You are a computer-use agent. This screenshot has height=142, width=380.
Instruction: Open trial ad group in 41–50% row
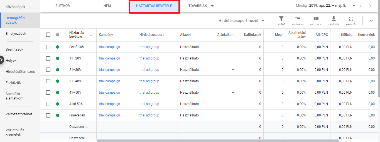149,93
